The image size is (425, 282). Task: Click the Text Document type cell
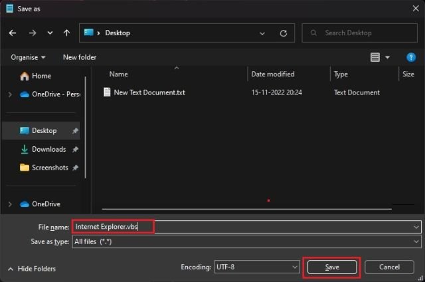pos(357,92)
